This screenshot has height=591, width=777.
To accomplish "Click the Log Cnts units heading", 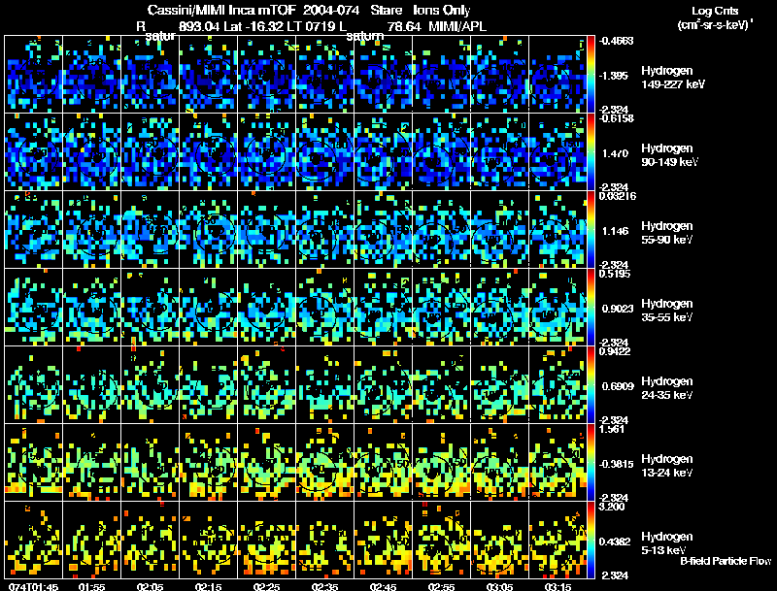I will 715,17.
